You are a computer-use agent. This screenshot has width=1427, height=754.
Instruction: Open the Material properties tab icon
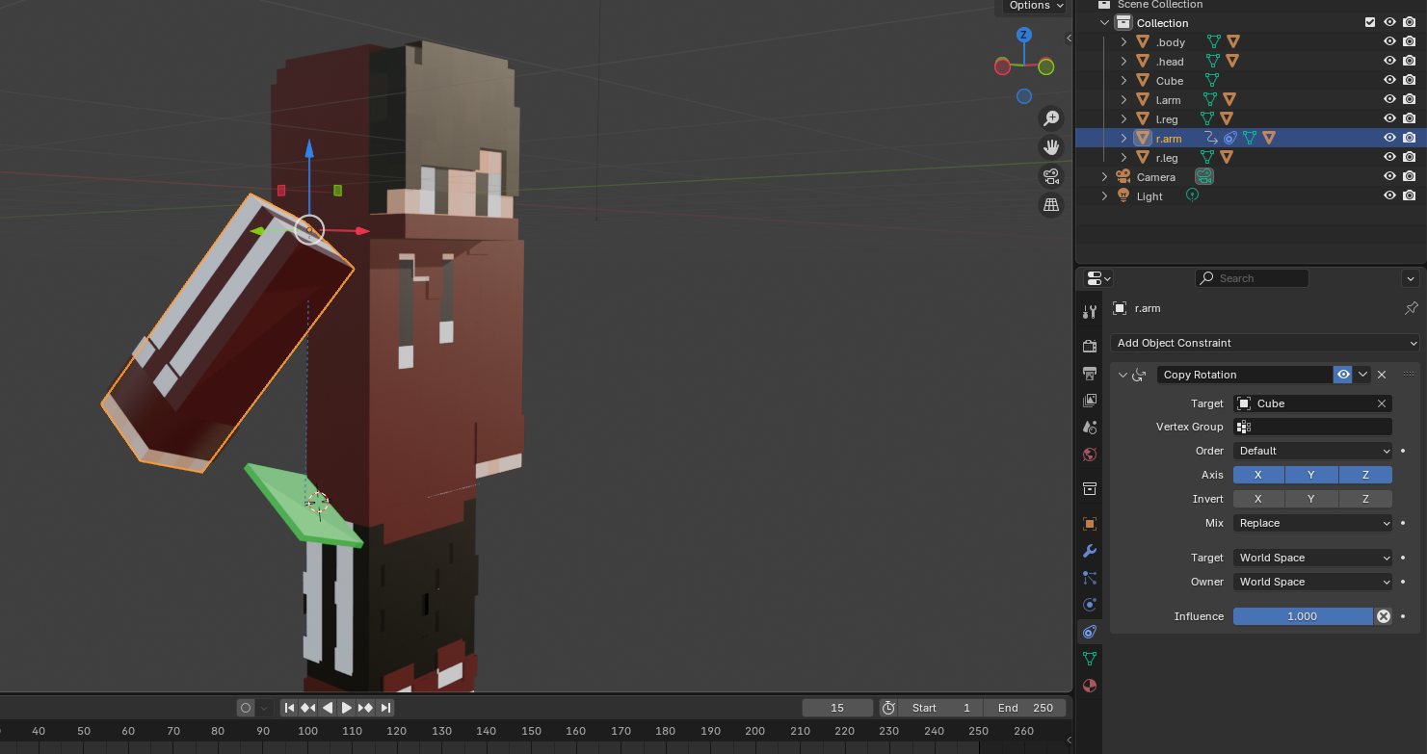1090,686
